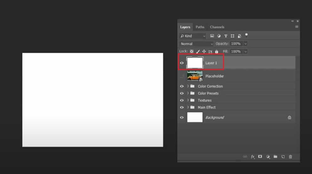Image resolution: width=312 pixels, height=174 pixels.
Task: Click the Placeholder layer name
Action: (214, 76)
